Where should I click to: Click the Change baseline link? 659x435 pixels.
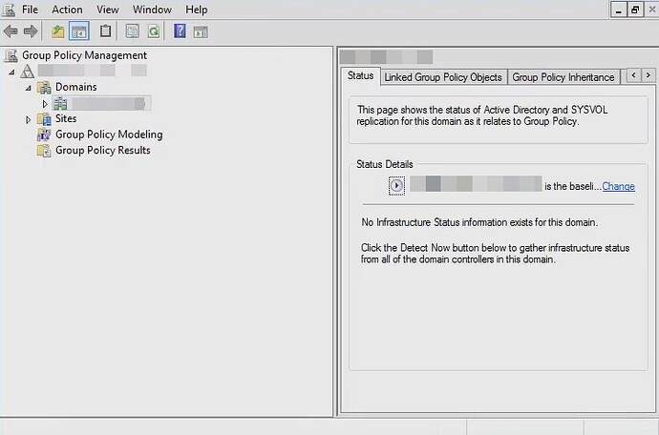click(618, 186)
